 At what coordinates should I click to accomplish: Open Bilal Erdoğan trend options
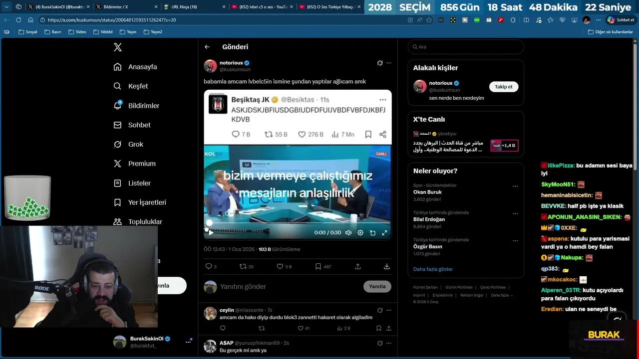(515, 213)
